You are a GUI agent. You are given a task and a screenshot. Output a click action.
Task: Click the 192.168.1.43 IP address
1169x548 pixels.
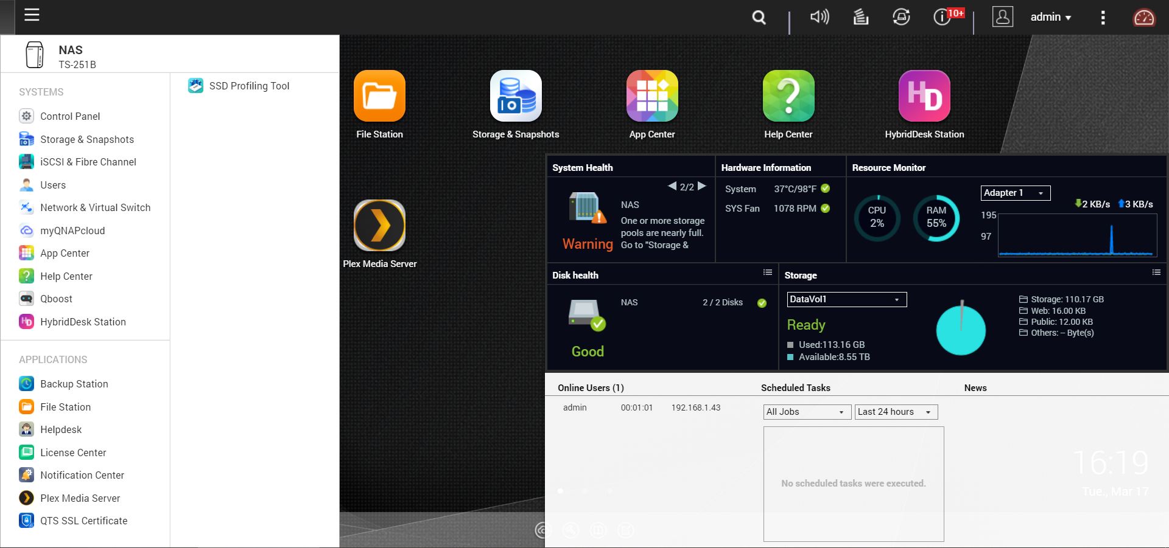(695, 408)
